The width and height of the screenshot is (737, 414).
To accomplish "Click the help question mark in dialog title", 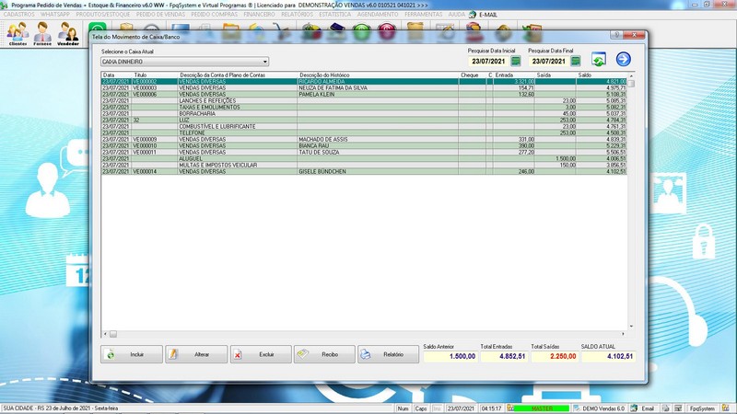I will point(616,35).
